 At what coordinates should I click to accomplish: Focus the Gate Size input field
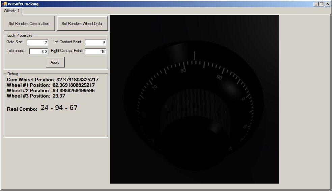coord(37,43)
